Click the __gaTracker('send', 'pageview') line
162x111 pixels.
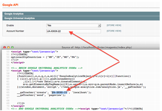(41, 95)
